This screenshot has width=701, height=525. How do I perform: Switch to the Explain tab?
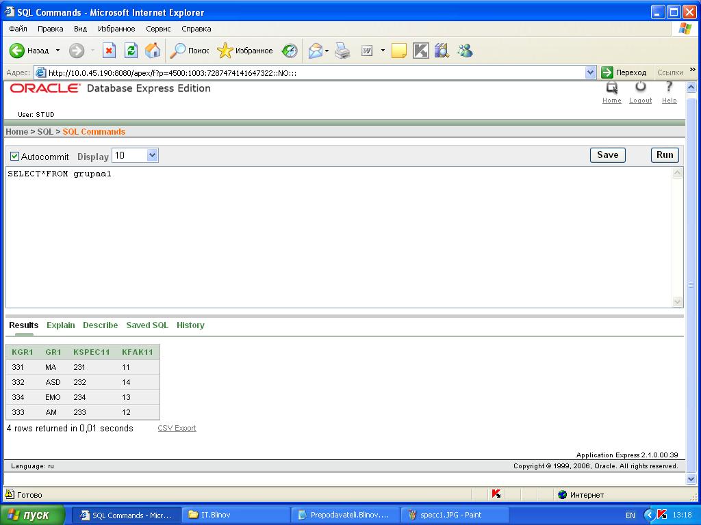click(61, 325)
